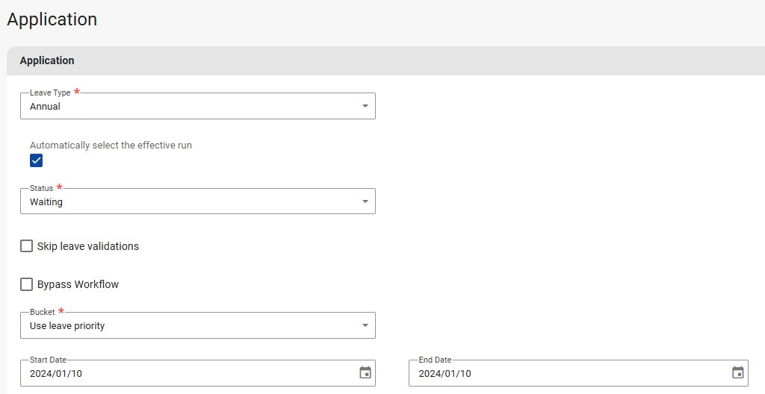The height and width of the screenshot is (394, 765).
Task: Open the End Date calendar picker
Action: [737, 373]
